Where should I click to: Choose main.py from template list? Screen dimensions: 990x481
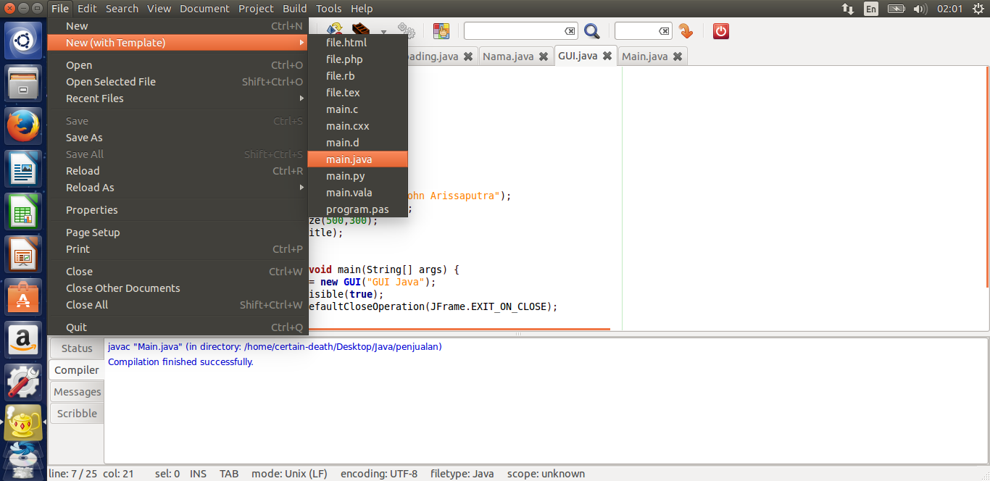[x=357, y=176]
